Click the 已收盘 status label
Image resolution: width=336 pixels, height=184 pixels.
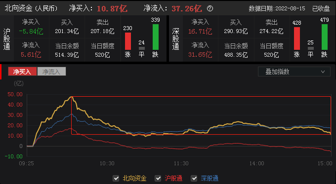[321, 8]
